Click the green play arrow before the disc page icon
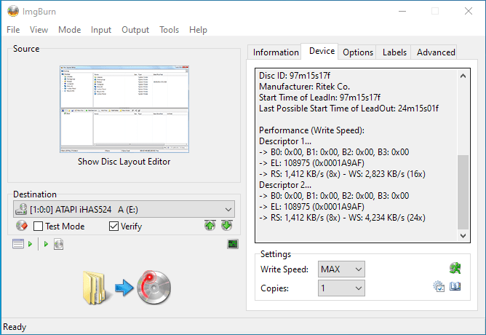 click(x=46, y=244)
